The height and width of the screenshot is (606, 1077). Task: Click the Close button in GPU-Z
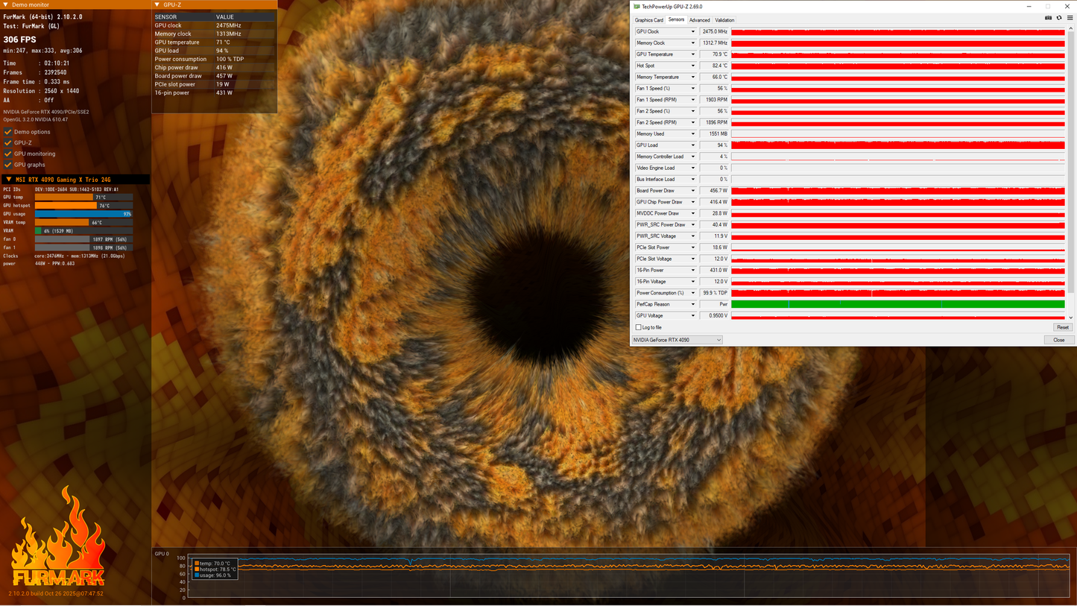click(x=1059, y=340)
